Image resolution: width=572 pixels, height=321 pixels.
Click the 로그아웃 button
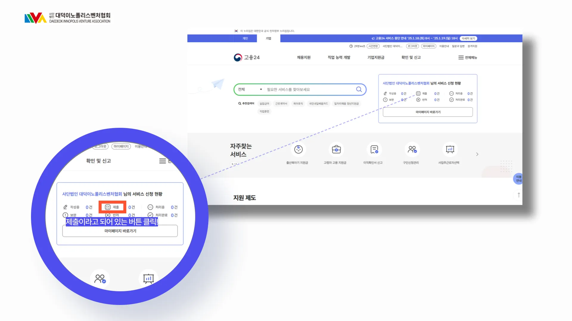pyautogui.click(x=412, y=46)
